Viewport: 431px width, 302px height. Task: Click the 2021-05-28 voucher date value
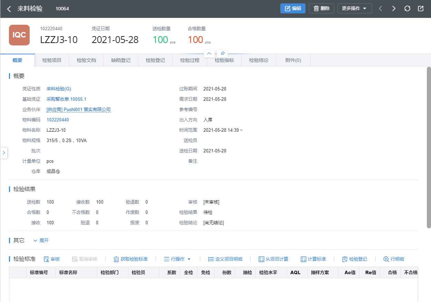coord(115,40)
